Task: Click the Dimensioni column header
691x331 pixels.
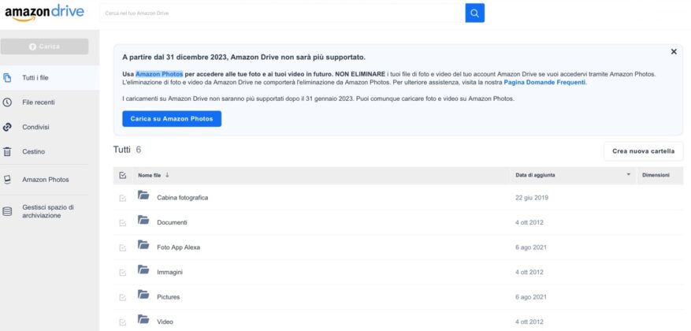Action: pos(656,176)
